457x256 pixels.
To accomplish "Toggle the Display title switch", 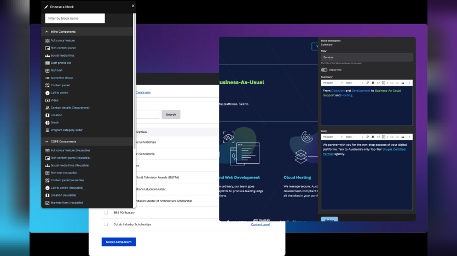I will point(324,70).
